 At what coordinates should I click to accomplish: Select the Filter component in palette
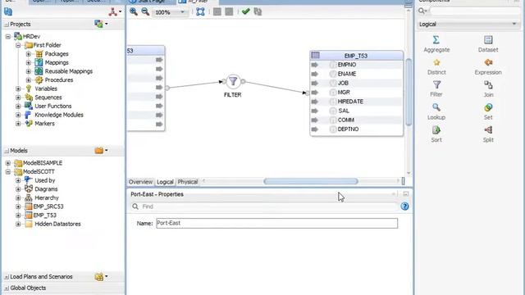[436, 89]
